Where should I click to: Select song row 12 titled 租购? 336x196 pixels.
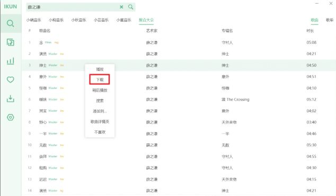[x=179, y=168]
